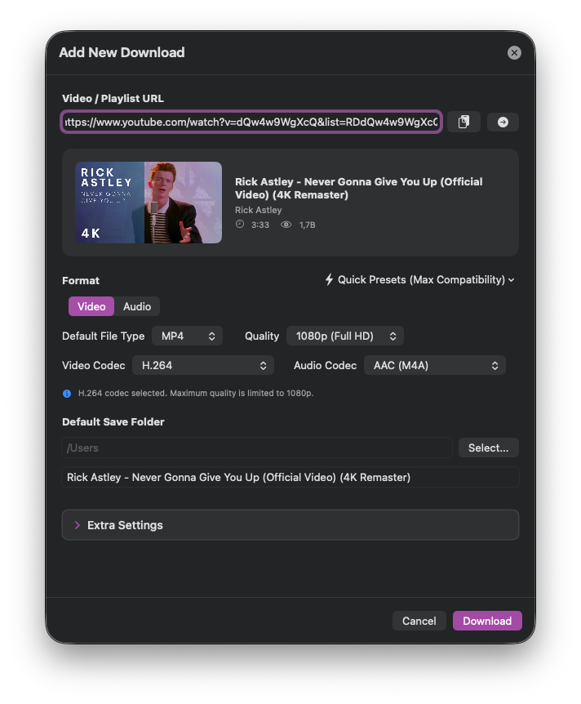This screenshot has width=581, height=704.
Task: Click the /Users save folder field
Action: tap(257, 448)
